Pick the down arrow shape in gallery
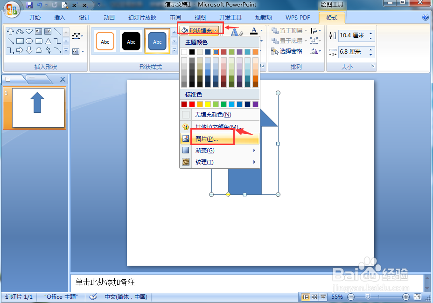 [x=29, y=50]
